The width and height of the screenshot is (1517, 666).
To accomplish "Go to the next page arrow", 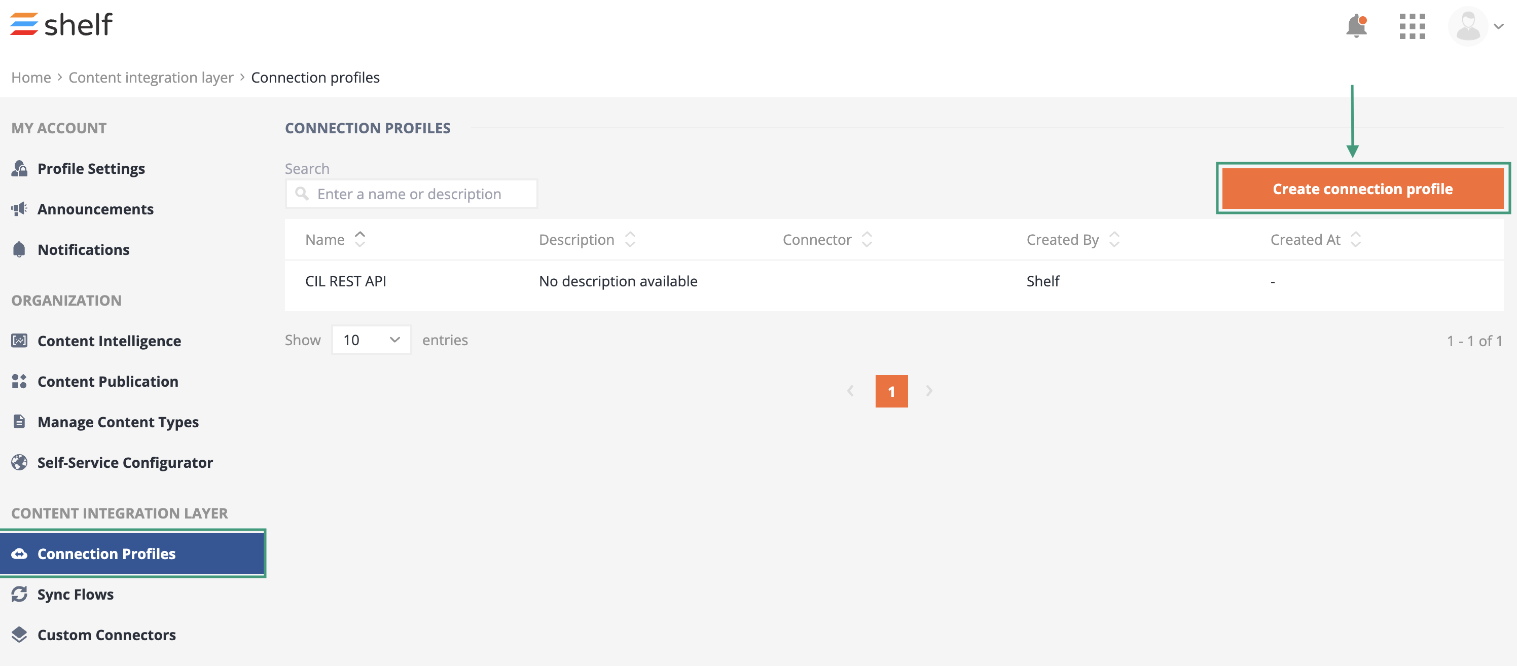I will (x=929, y=391).
